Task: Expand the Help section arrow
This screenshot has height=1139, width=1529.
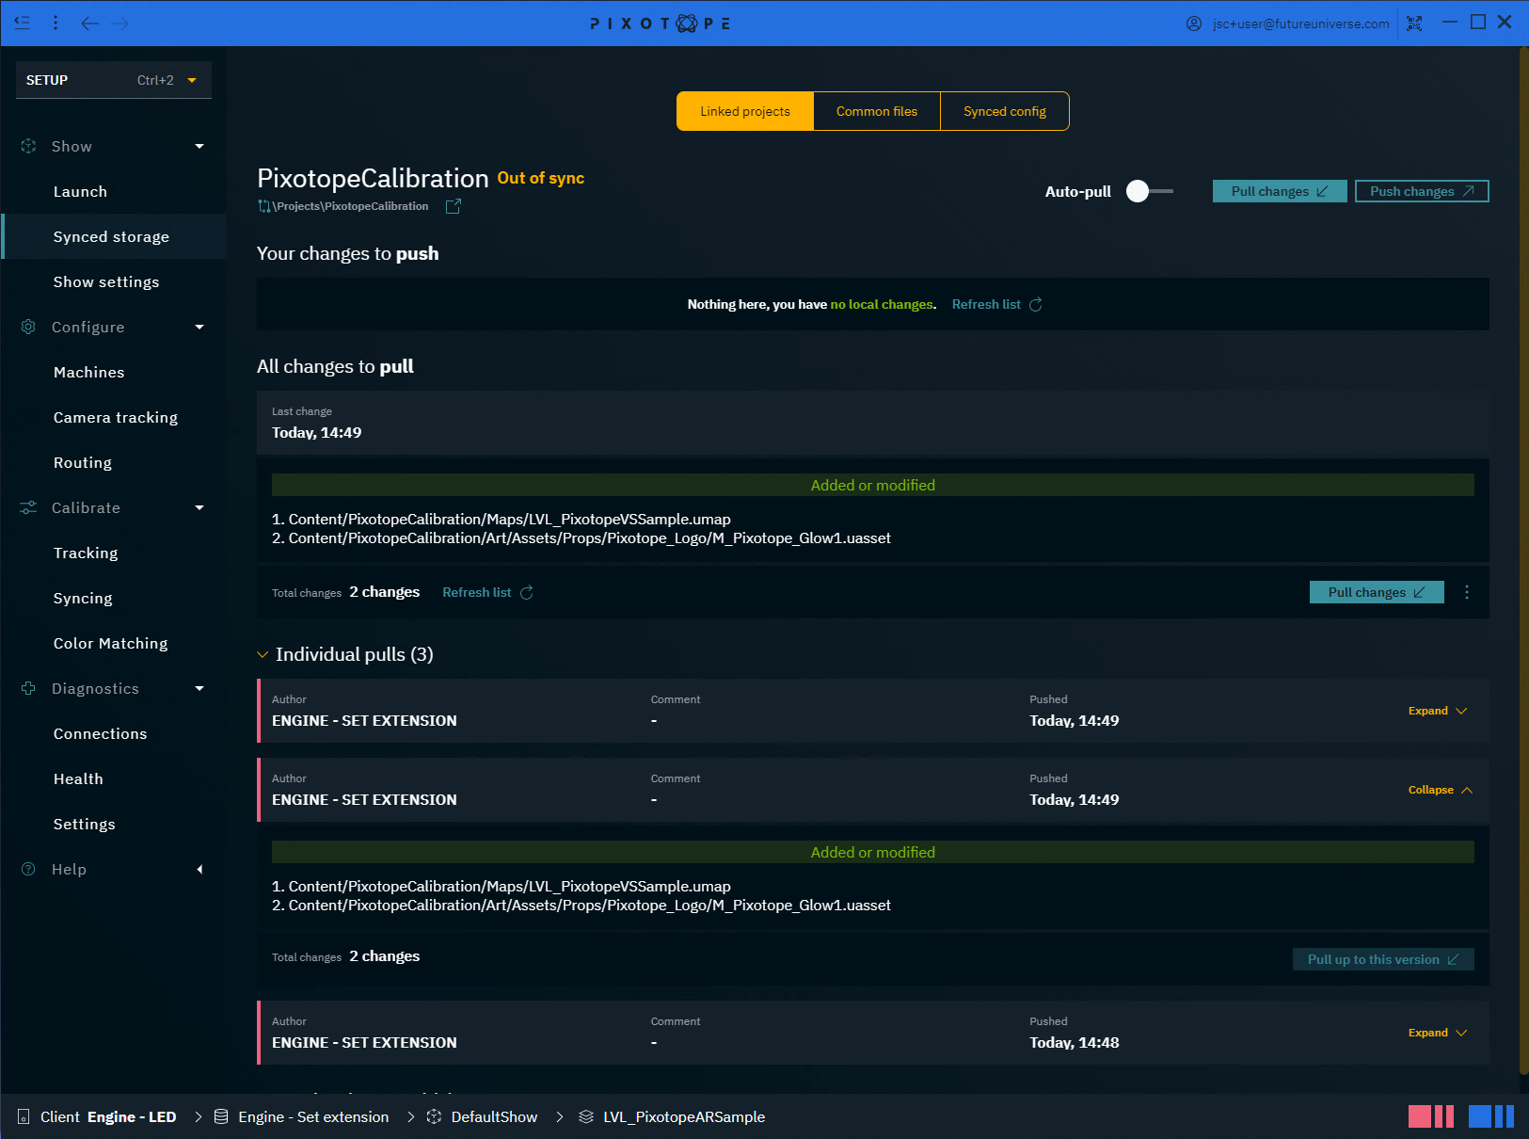Action: click(x=199, y=869)
